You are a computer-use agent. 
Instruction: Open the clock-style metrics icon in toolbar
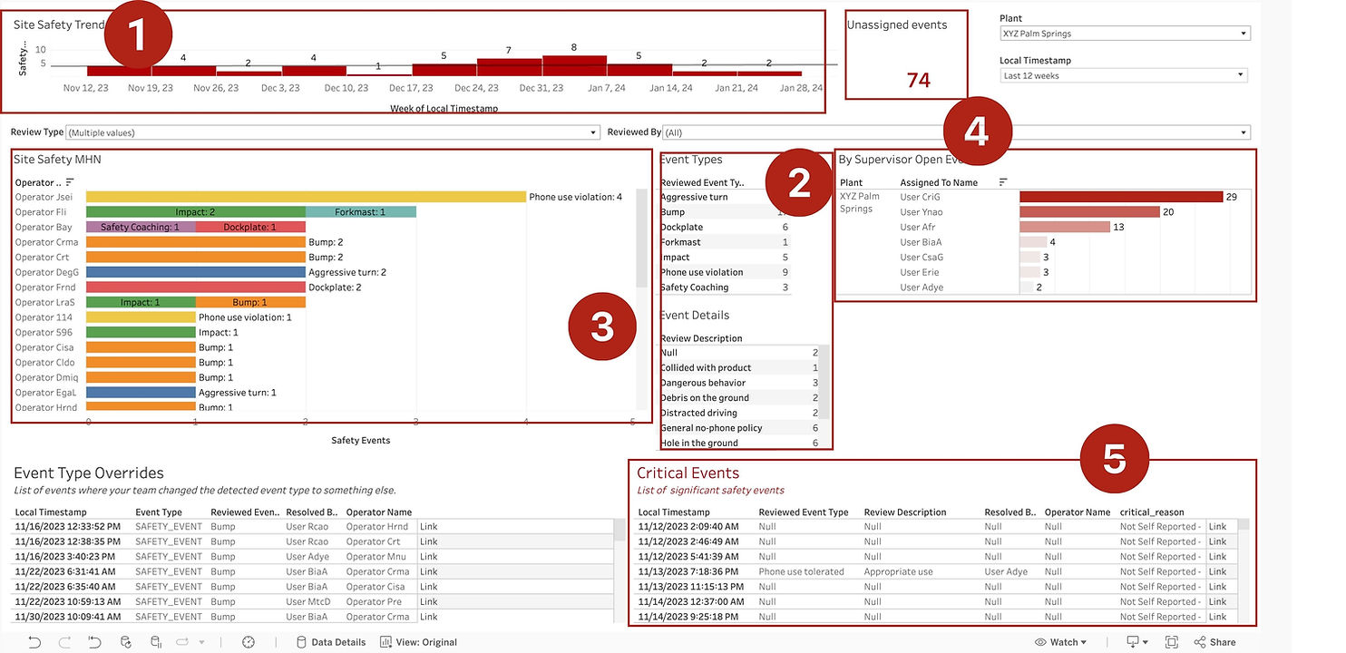pyautogui.click(x=249, y=642)
